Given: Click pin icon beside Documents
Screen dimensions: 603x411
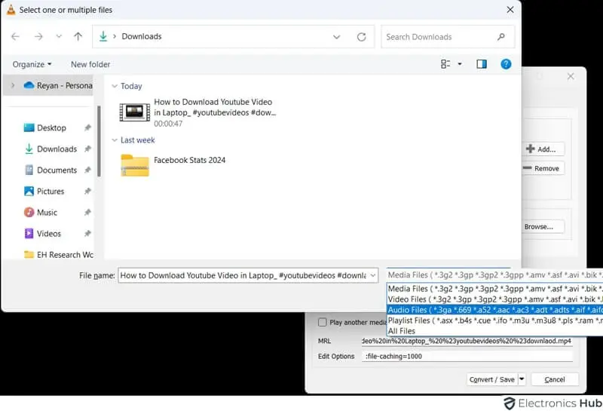Looking at the screenshot, I should pyautogui.click(x=87, y=170).
